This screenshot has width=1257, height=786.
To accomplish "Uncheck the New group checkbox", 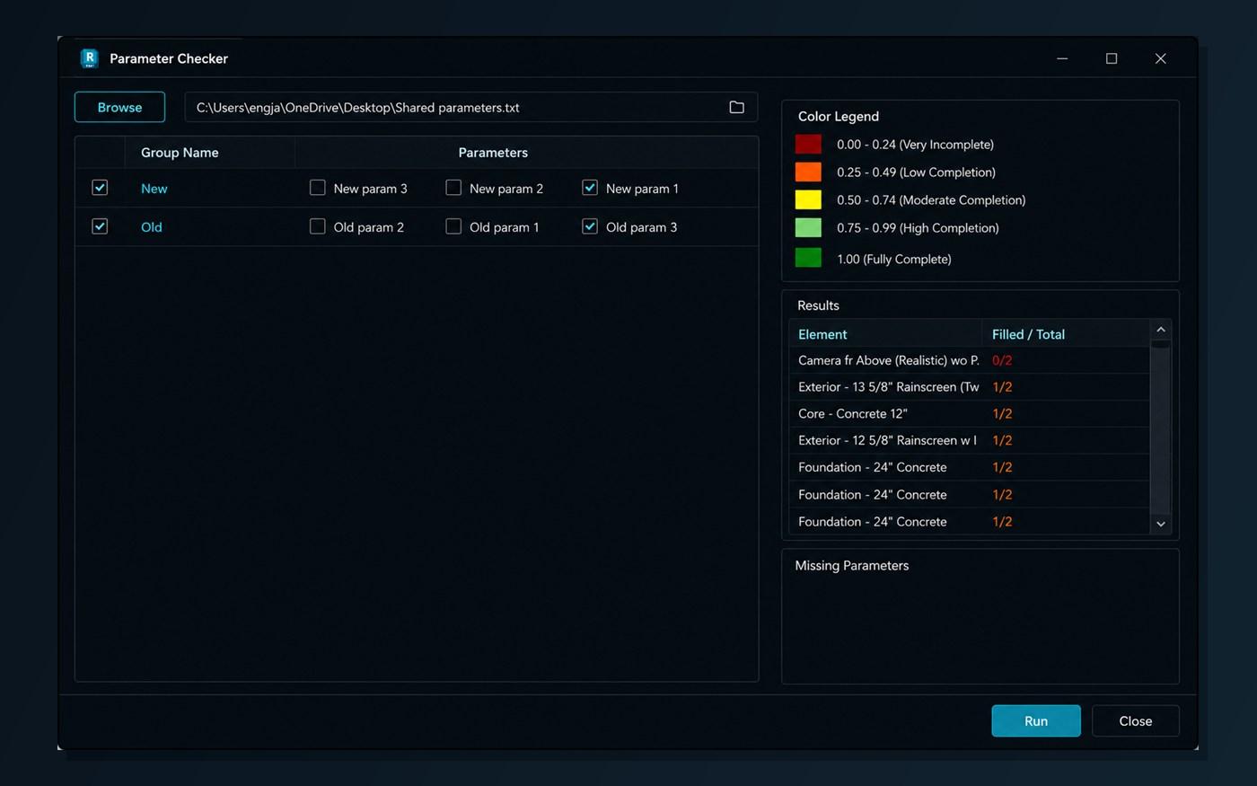I will click(100, 188).
